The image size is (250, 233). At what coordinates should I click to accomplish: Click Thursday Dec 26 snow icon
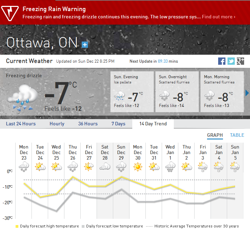[x=73, y=167]
